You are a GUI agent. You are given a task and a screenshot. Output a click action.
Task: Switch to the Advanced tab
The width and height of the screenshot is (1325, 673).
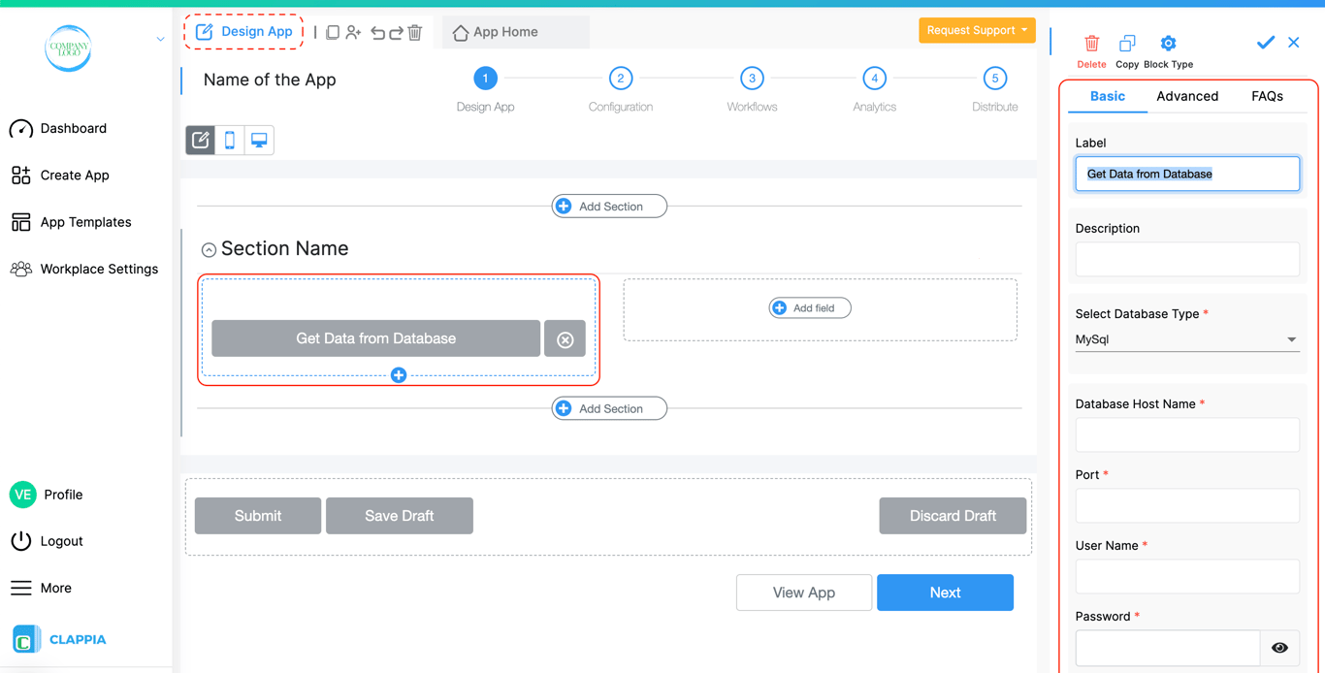click(x=1187, y=96)
